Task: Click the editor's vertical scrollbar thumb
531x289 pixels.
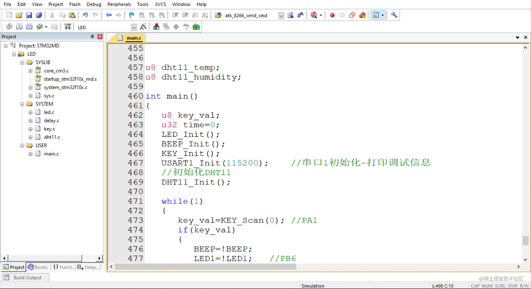Action: 525,241
